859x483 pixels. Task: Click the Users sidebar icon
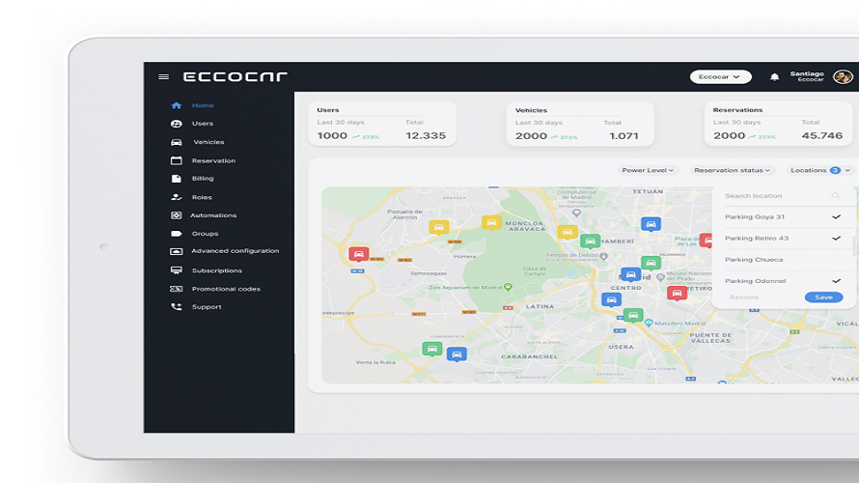[x=176, y=124]
